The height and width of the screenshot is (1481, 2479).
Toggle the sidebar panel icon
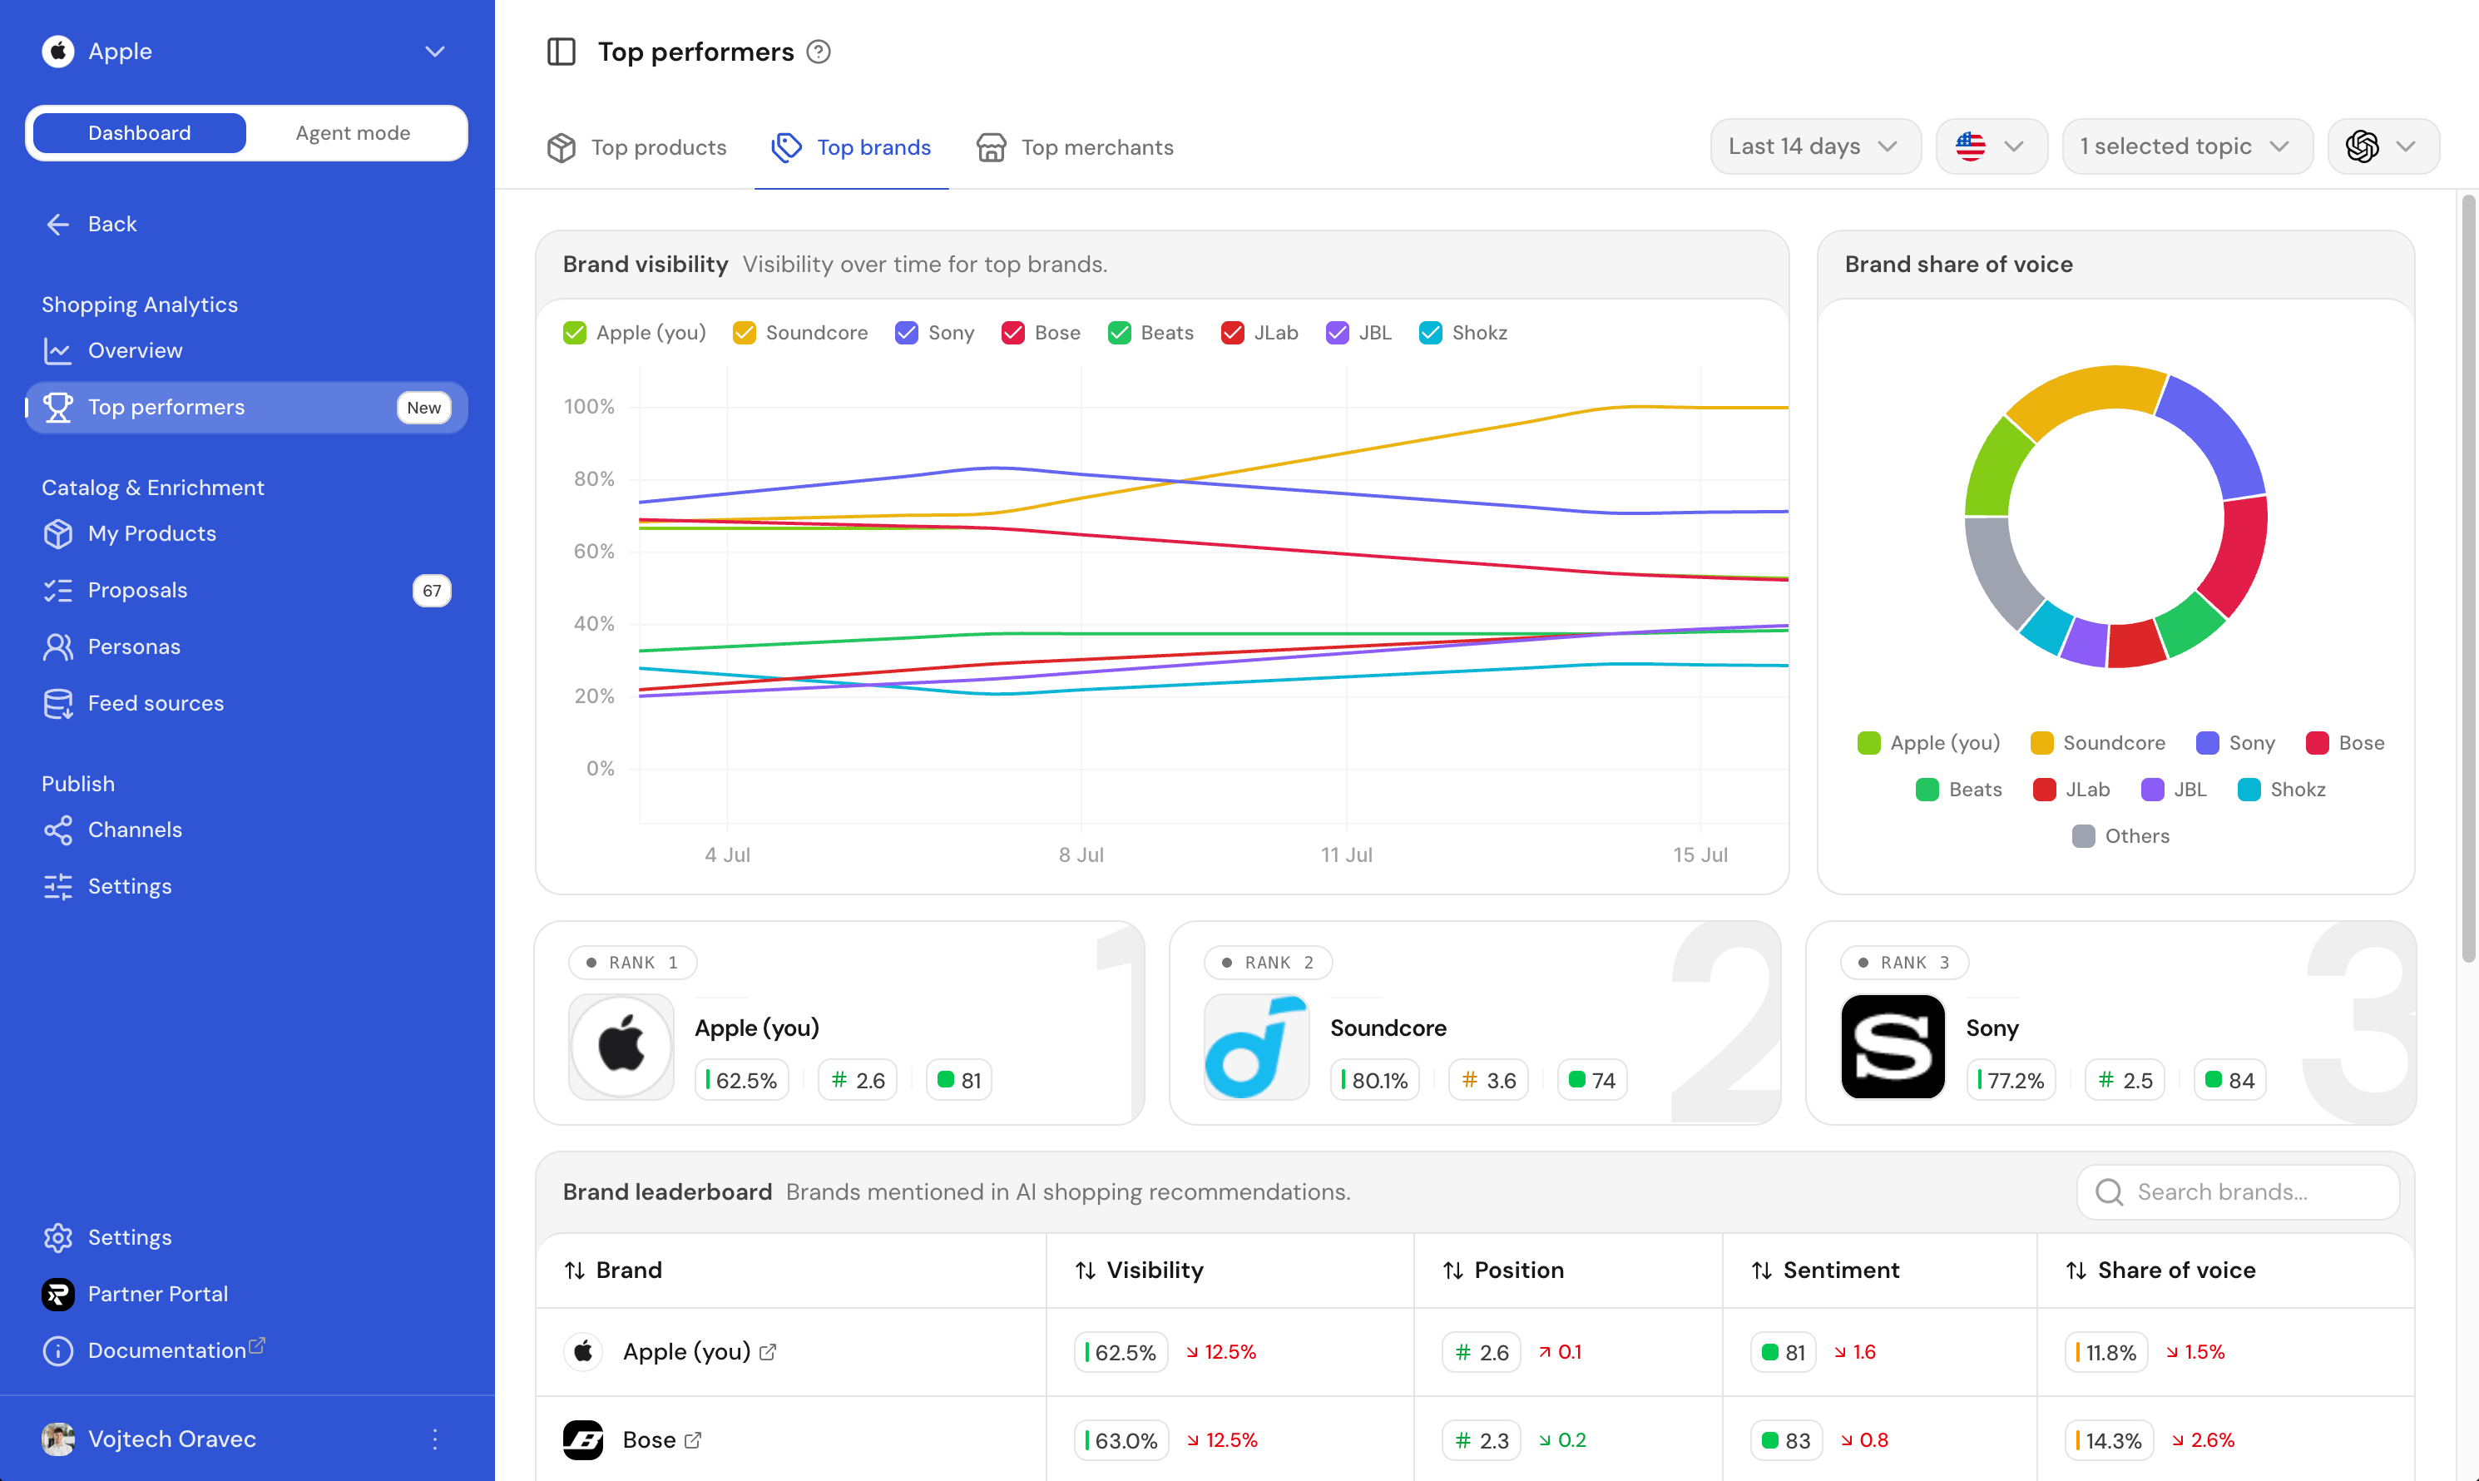[562, 52]
